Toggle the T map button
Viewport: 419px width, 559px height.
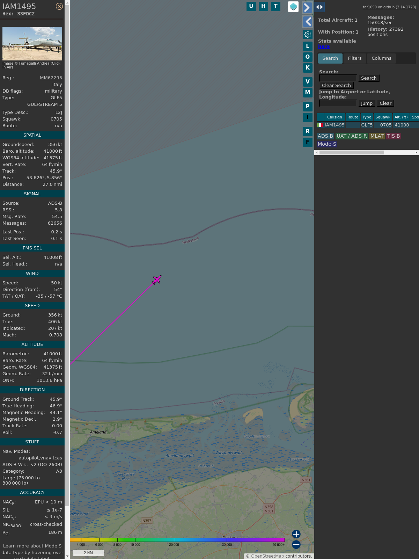tap(275, 6)
